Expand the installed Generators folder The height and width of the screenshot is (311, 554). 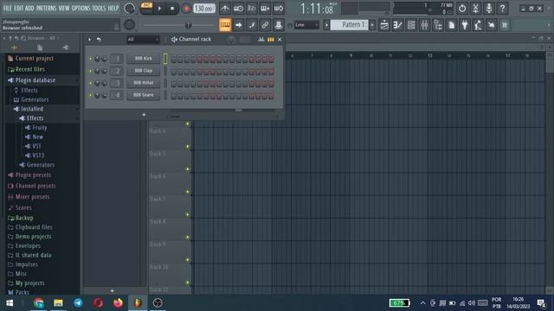click(40, 165)
